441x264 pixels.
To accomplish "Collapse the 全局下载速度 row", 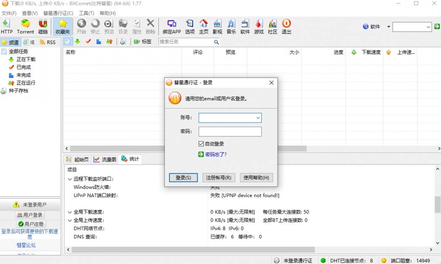I will (x=70, y=212).
